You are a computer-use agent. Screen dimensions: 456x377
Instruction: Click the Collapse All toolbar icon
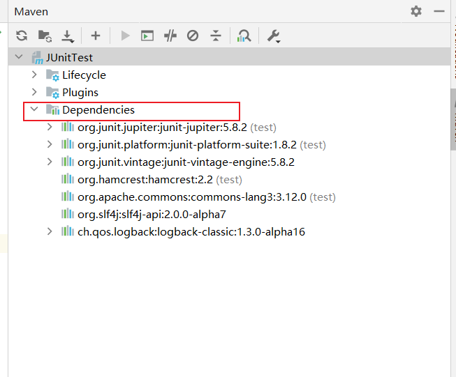click(216, 36)
